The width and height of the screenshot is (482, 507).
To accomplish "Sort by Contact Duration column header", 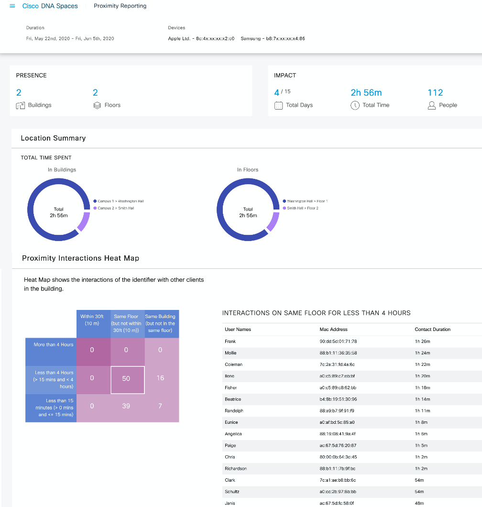I will pos(432,330).
